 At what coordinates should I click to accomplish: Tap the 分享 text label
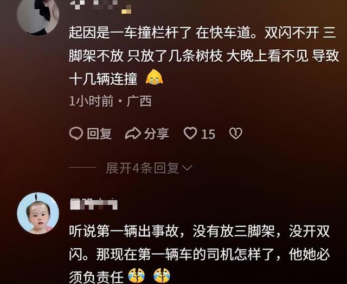pyautogui.click(x=157, y=134)
